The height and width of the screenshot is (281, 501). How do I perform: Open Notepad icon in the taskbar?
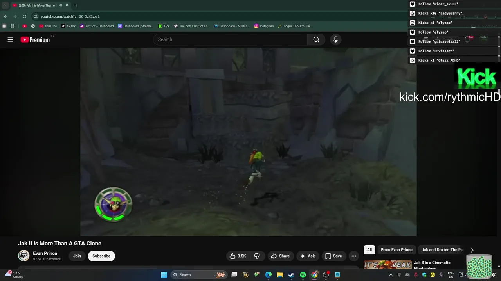pyautogui.click(x=337, y=275)
